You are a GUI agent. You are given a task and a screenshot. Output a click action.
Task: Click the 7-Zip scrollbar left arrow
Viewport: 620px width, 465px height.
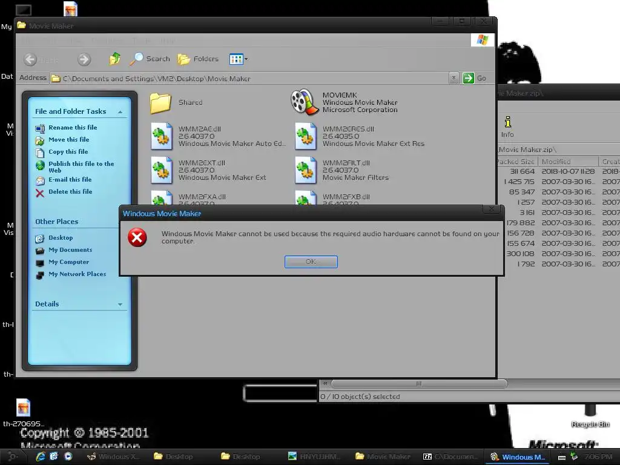point(325,383)
